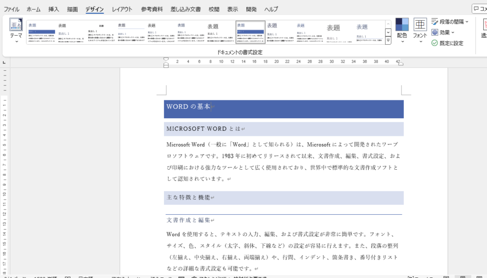487x278 pixels.
Task: Open the 配色 color scheme palette
Action: 402,31
